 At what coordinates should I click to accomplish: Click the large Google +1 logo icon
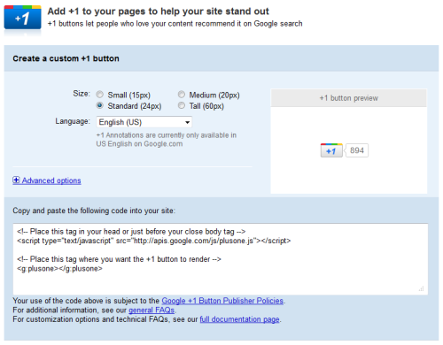[x=22, y=18]
